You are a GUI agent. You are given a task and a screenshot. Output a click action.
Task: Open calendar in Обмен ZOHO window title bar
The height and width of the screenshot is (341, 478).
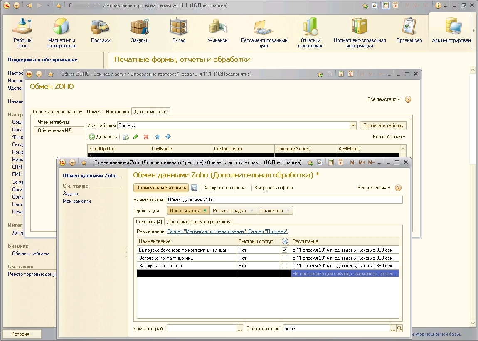coord(350,74)
